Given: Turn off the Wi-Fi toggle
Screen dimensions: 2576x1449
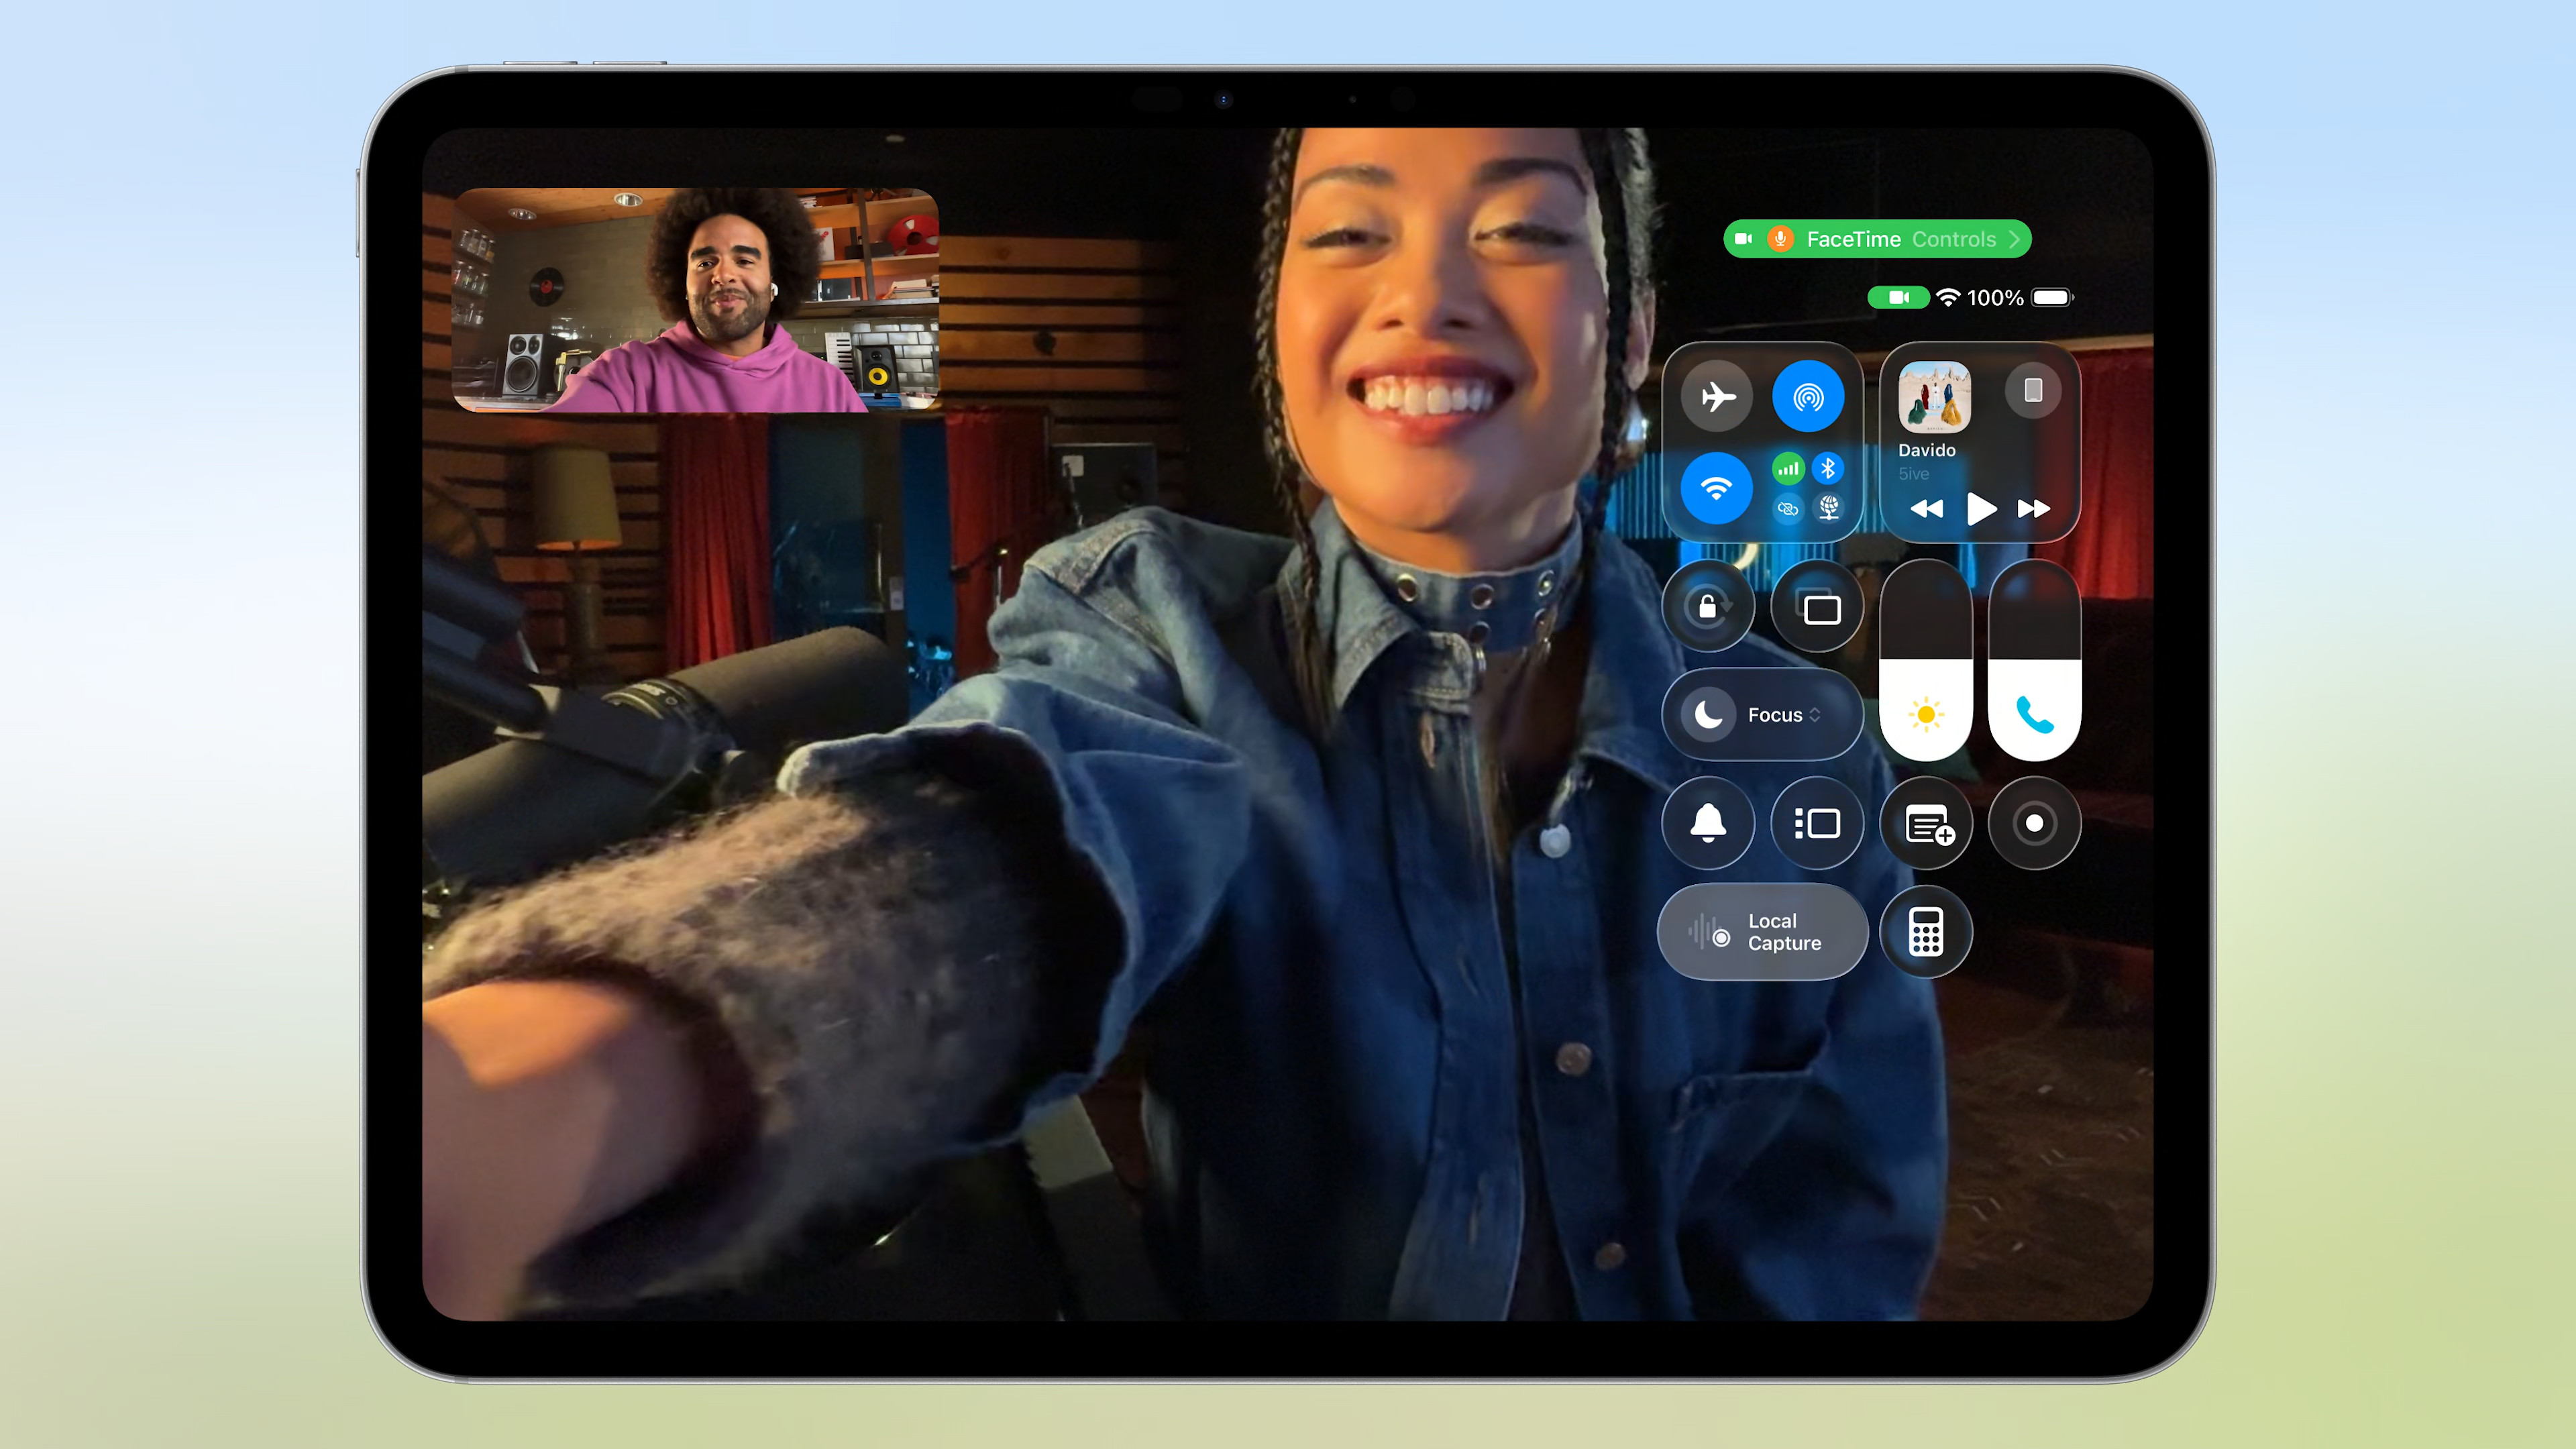Looking at the screenshot, I should [x=1716, y=488].
